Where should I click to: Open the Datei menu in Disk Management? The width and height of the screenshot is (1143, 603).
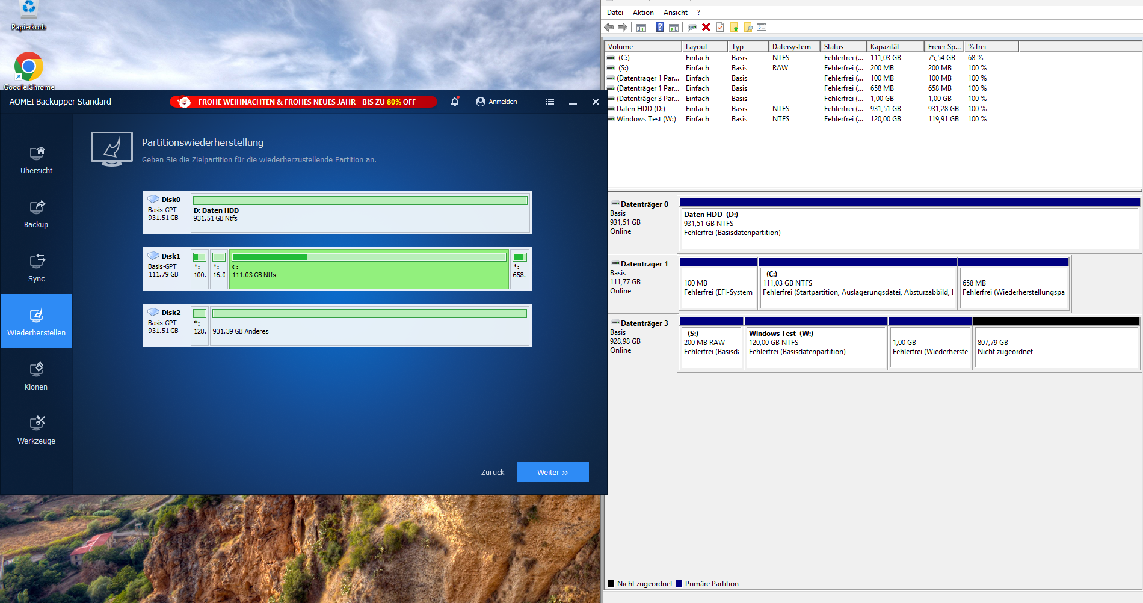(x=615, y=12)
